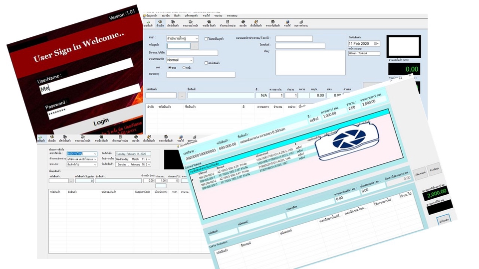This screenshot has height=269, width=479.
Task: Open the ตรวจสอบ menu in menu bar
Action: tap(232, 15)
